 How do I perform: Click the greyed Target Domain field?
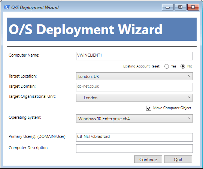134,87
